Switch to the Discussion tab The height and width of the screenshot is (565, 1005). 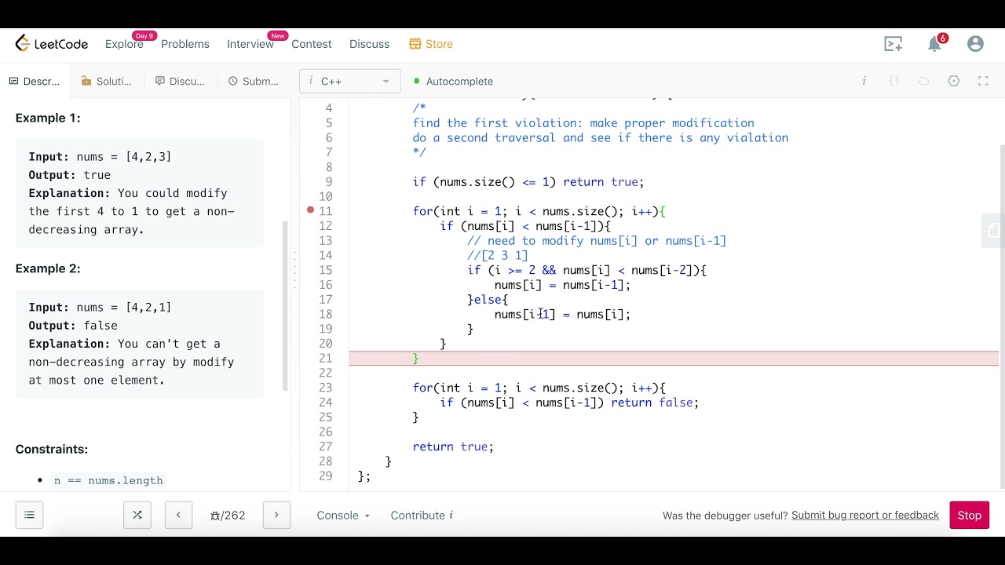(x=180, y=81)
